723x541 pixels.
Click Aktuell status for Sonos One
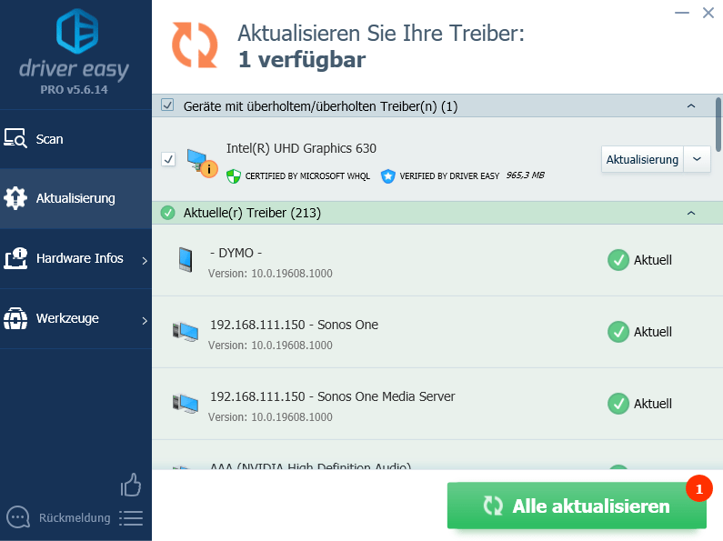[x=652, y=332]
